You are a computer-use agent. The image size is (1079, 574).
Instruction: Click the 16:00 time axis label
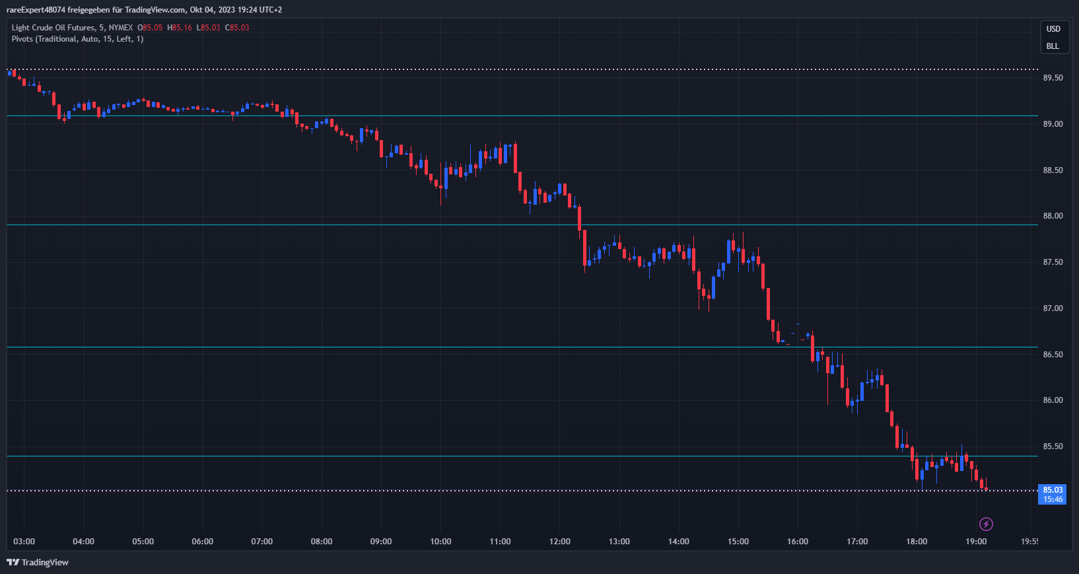[x=797, y=542]
